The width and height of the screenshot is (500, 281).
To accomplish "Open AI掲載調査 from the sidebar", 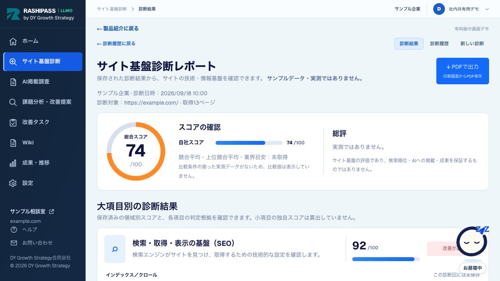I will click(x=43, y=82).
